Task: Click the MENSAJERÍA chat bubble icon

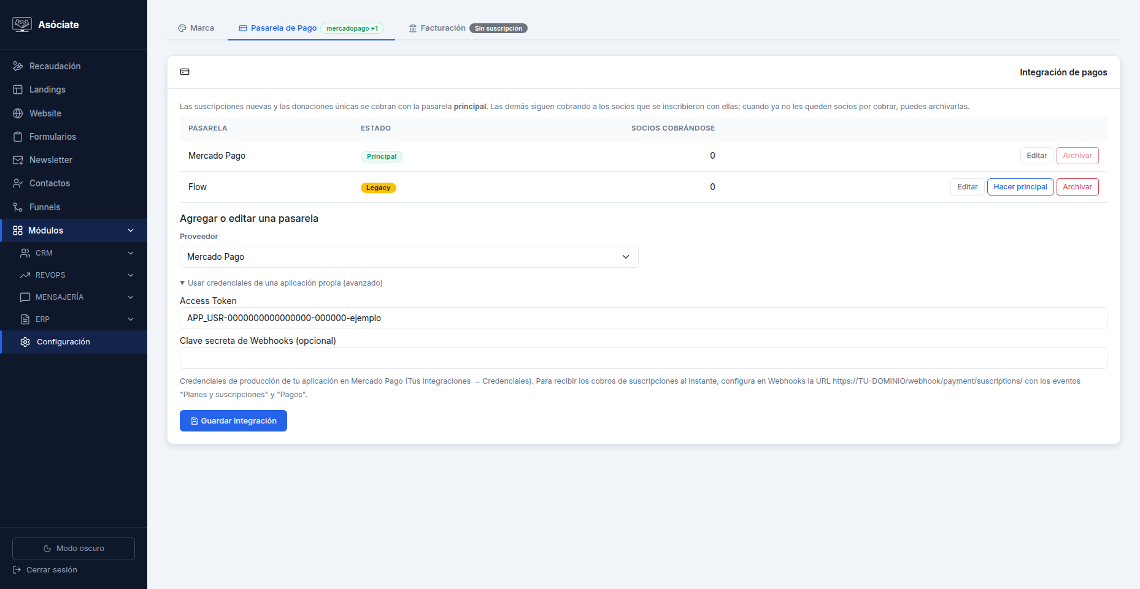Action: (25, 297)
